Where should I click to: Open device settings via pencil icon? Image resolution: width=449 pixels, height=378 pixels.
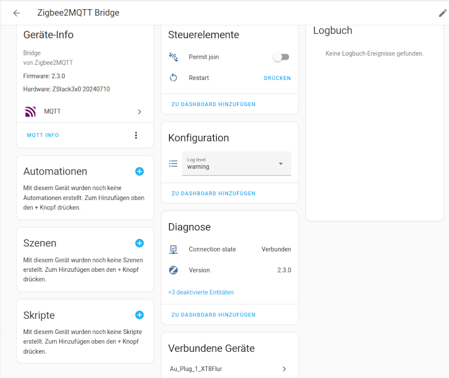tap(443, 13)
